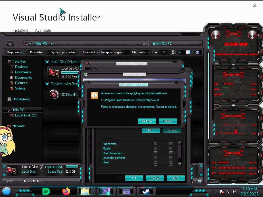The height and width of the screenshot is (197, 263).
Task: Cancel the Error Applying Security dialog
Action: [168, 121]
